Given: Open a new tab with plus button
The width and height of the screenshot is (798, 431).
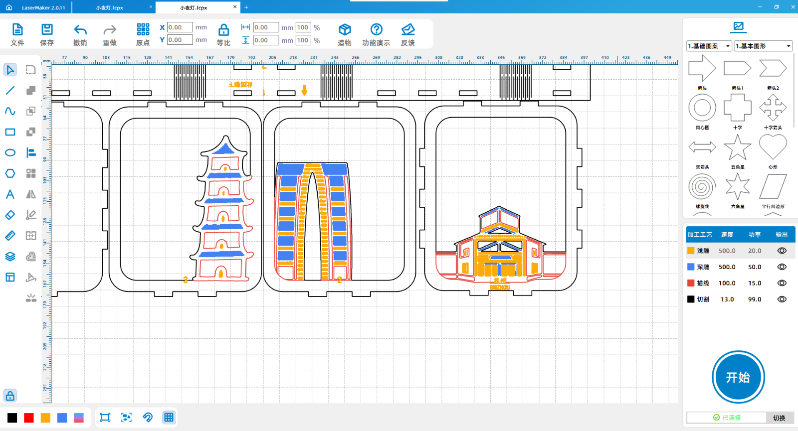Looking at the screenshot, I should click(x=246, y=7).
